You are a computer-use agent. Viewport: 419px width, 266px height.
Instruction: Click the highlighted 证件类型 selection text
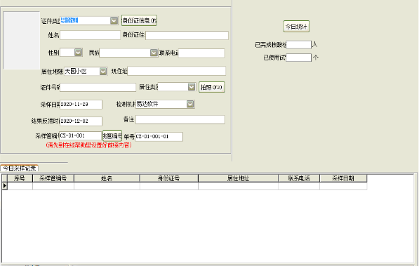69,20
